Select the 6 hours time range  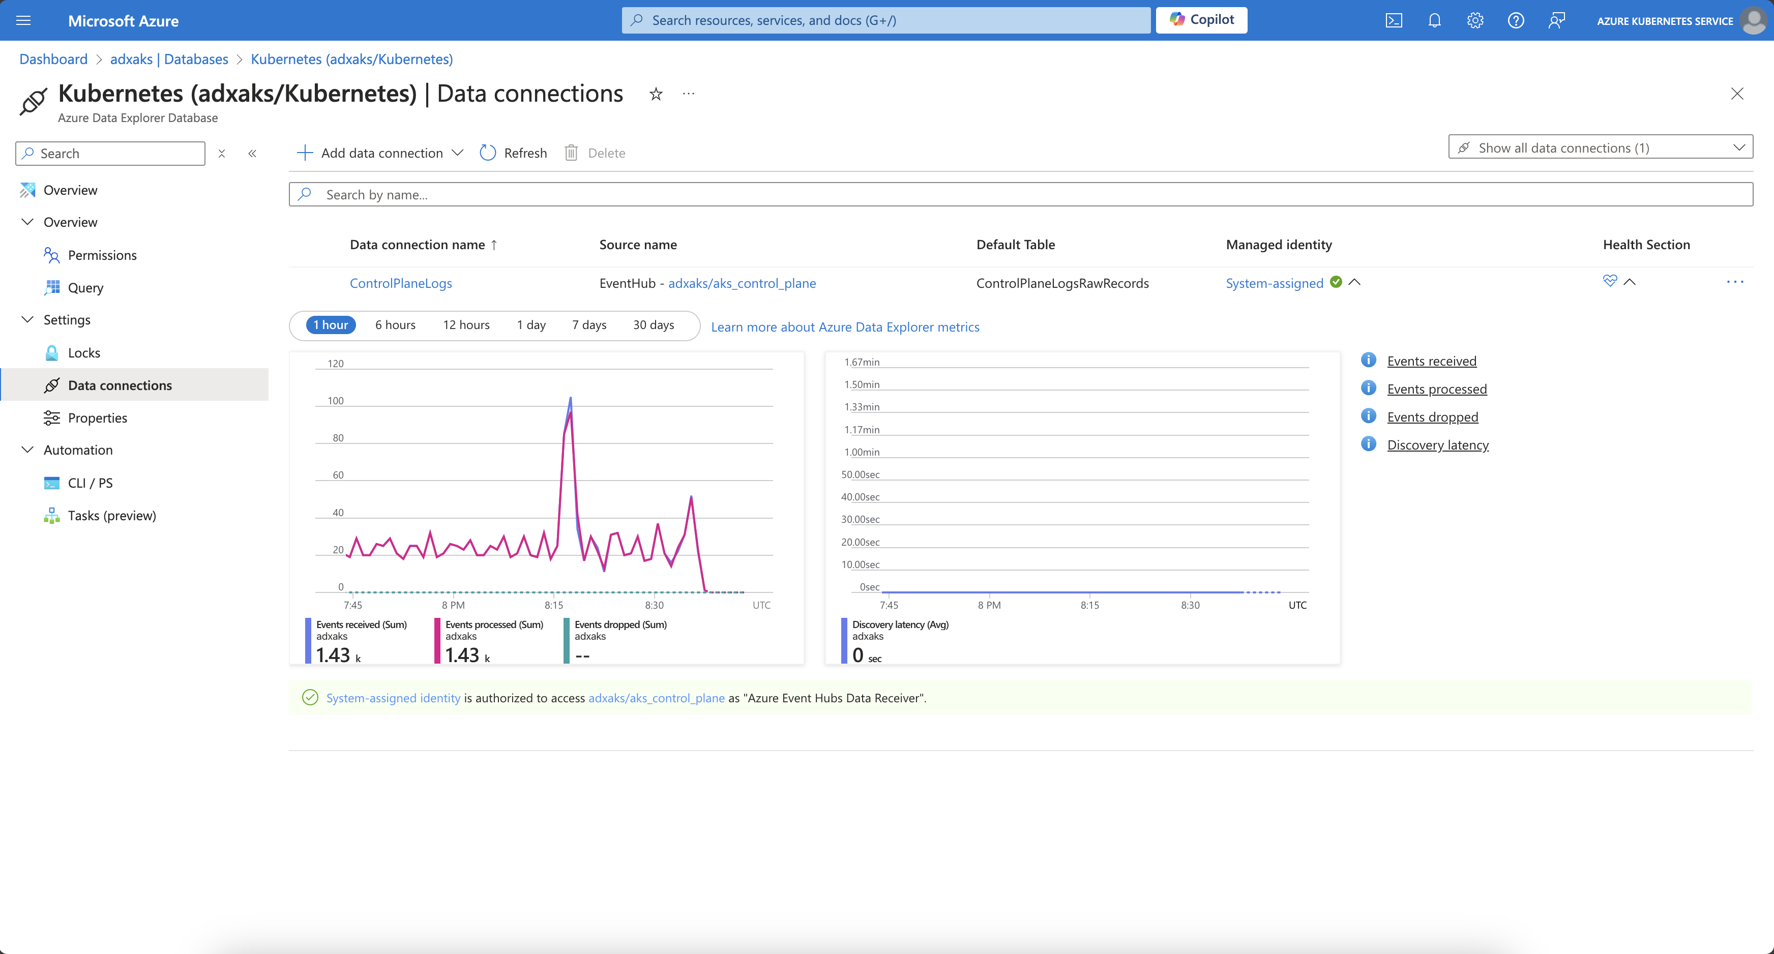point(395,325)
